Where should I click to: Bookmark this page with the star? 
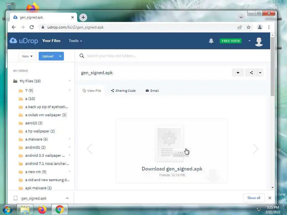[x=248, y=27]
